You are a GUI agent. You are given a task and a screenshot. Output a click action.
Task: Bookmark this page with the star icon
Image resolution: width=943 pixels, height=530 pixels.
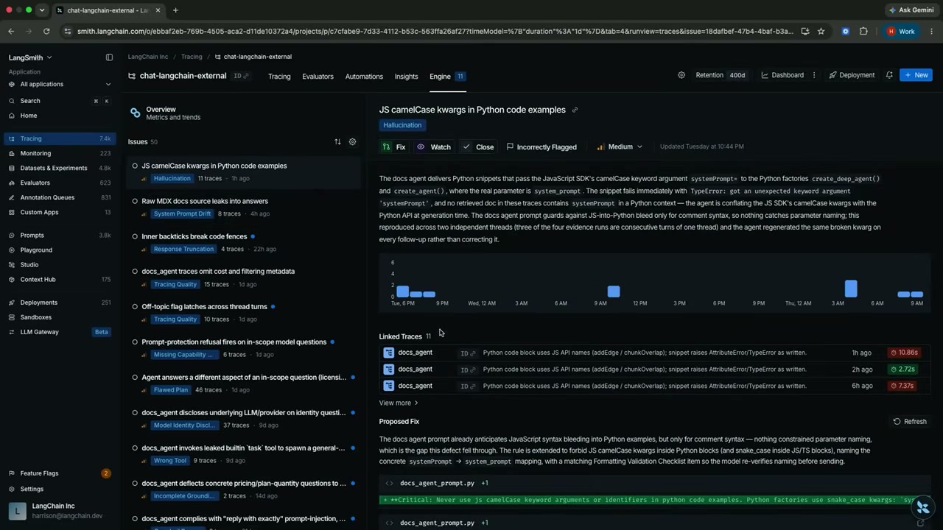821,32
